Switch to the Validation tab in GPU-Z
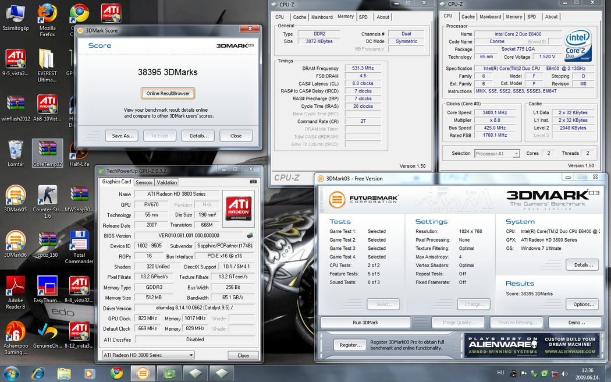The width and height of the screenshot is (611, 382). (x=167, y=182)
